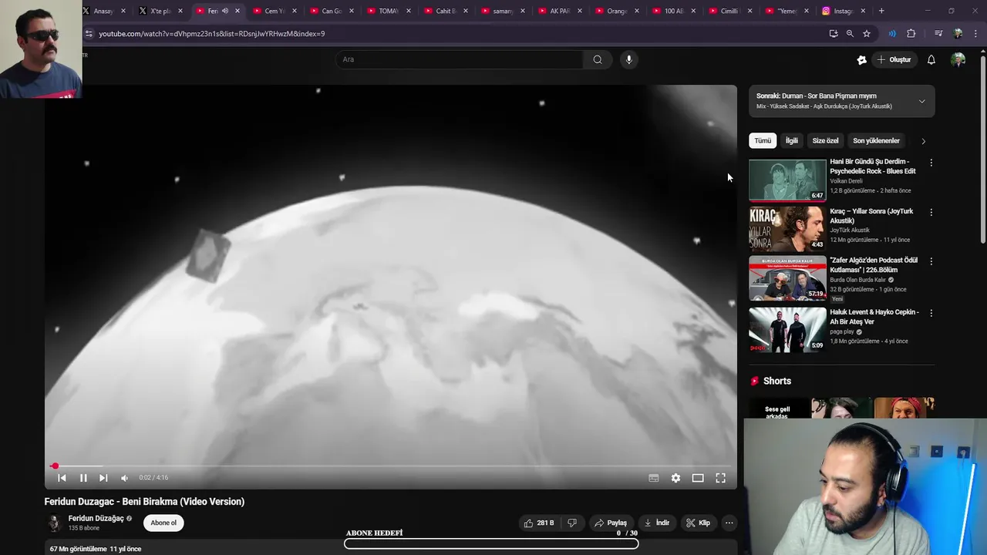Open YouTube notifications bell
The width and height of the screenshot is (987, 555).
click(x=931, y=59)
